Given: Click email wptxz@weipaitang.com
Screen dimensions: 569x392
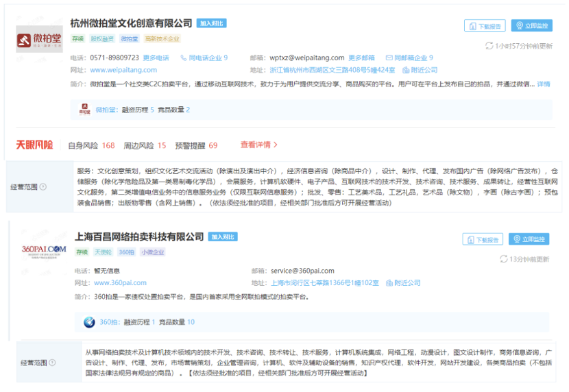Looking at the screenshot, I should point(307,58).
